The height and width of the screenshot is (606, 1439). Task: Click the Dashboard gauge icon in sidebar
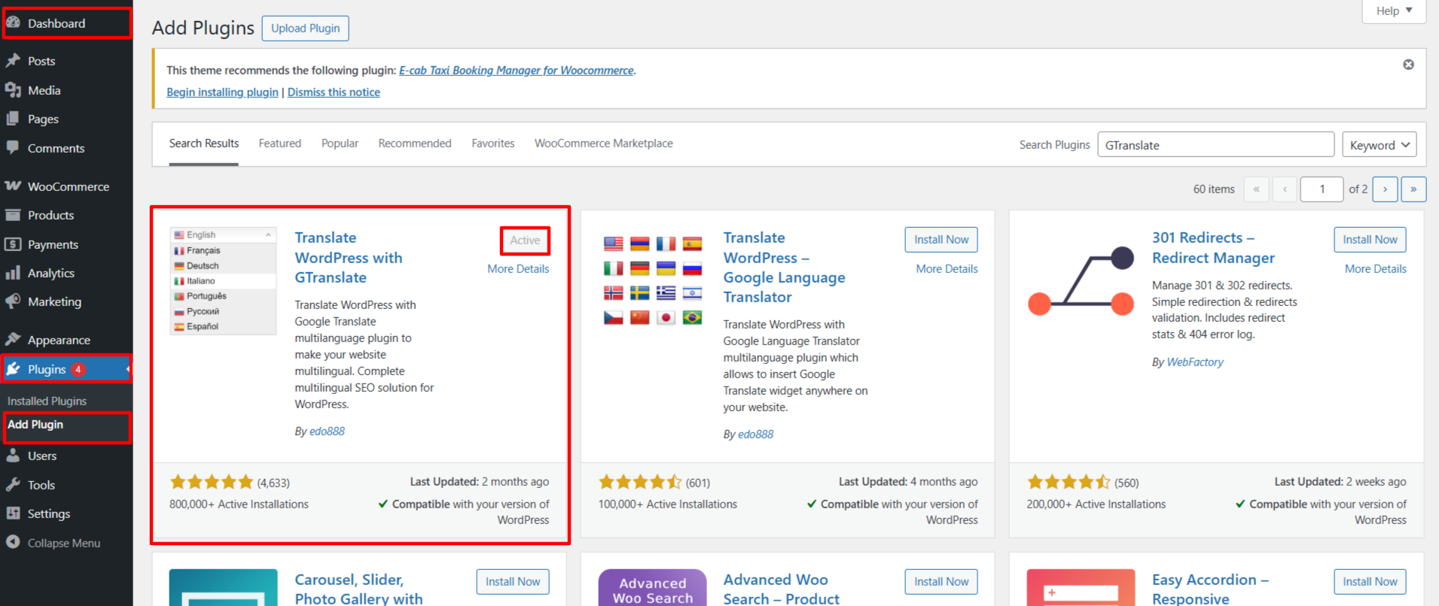[x=14, y=23]
